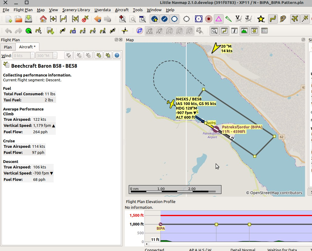This screenshot has height=251, width=312.
Task: Click the left scrollbar arrow under the elevation profile
Action: point(147,244)
